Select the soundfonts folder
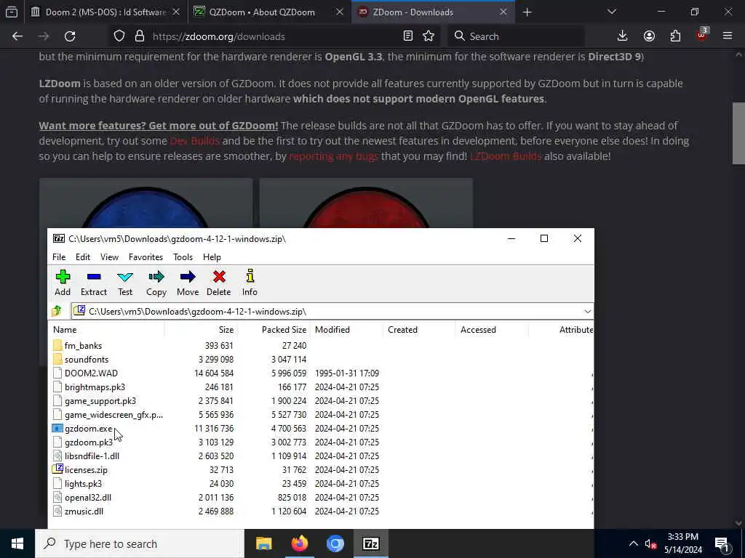Image resolution: width=745 pixels, height=558 pixels. tap(87, 359)
